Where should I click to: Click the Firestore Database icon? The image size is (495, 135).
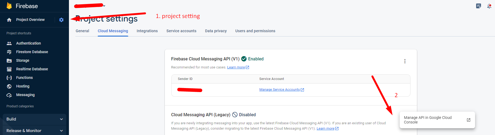(x=9, y=52)
